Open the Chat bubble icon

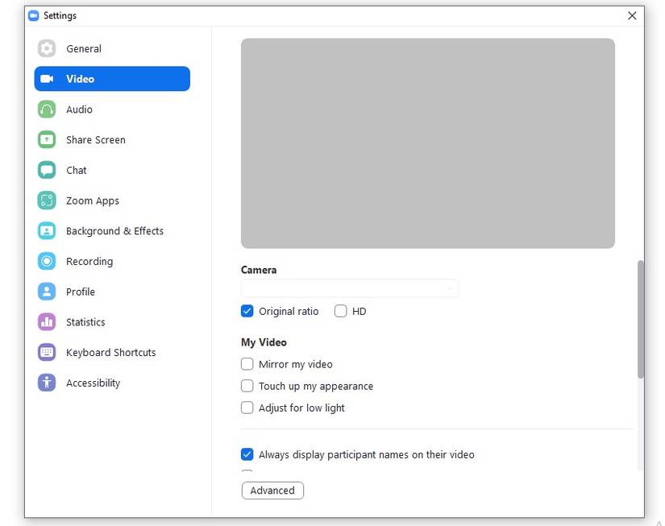pos(47,171)
